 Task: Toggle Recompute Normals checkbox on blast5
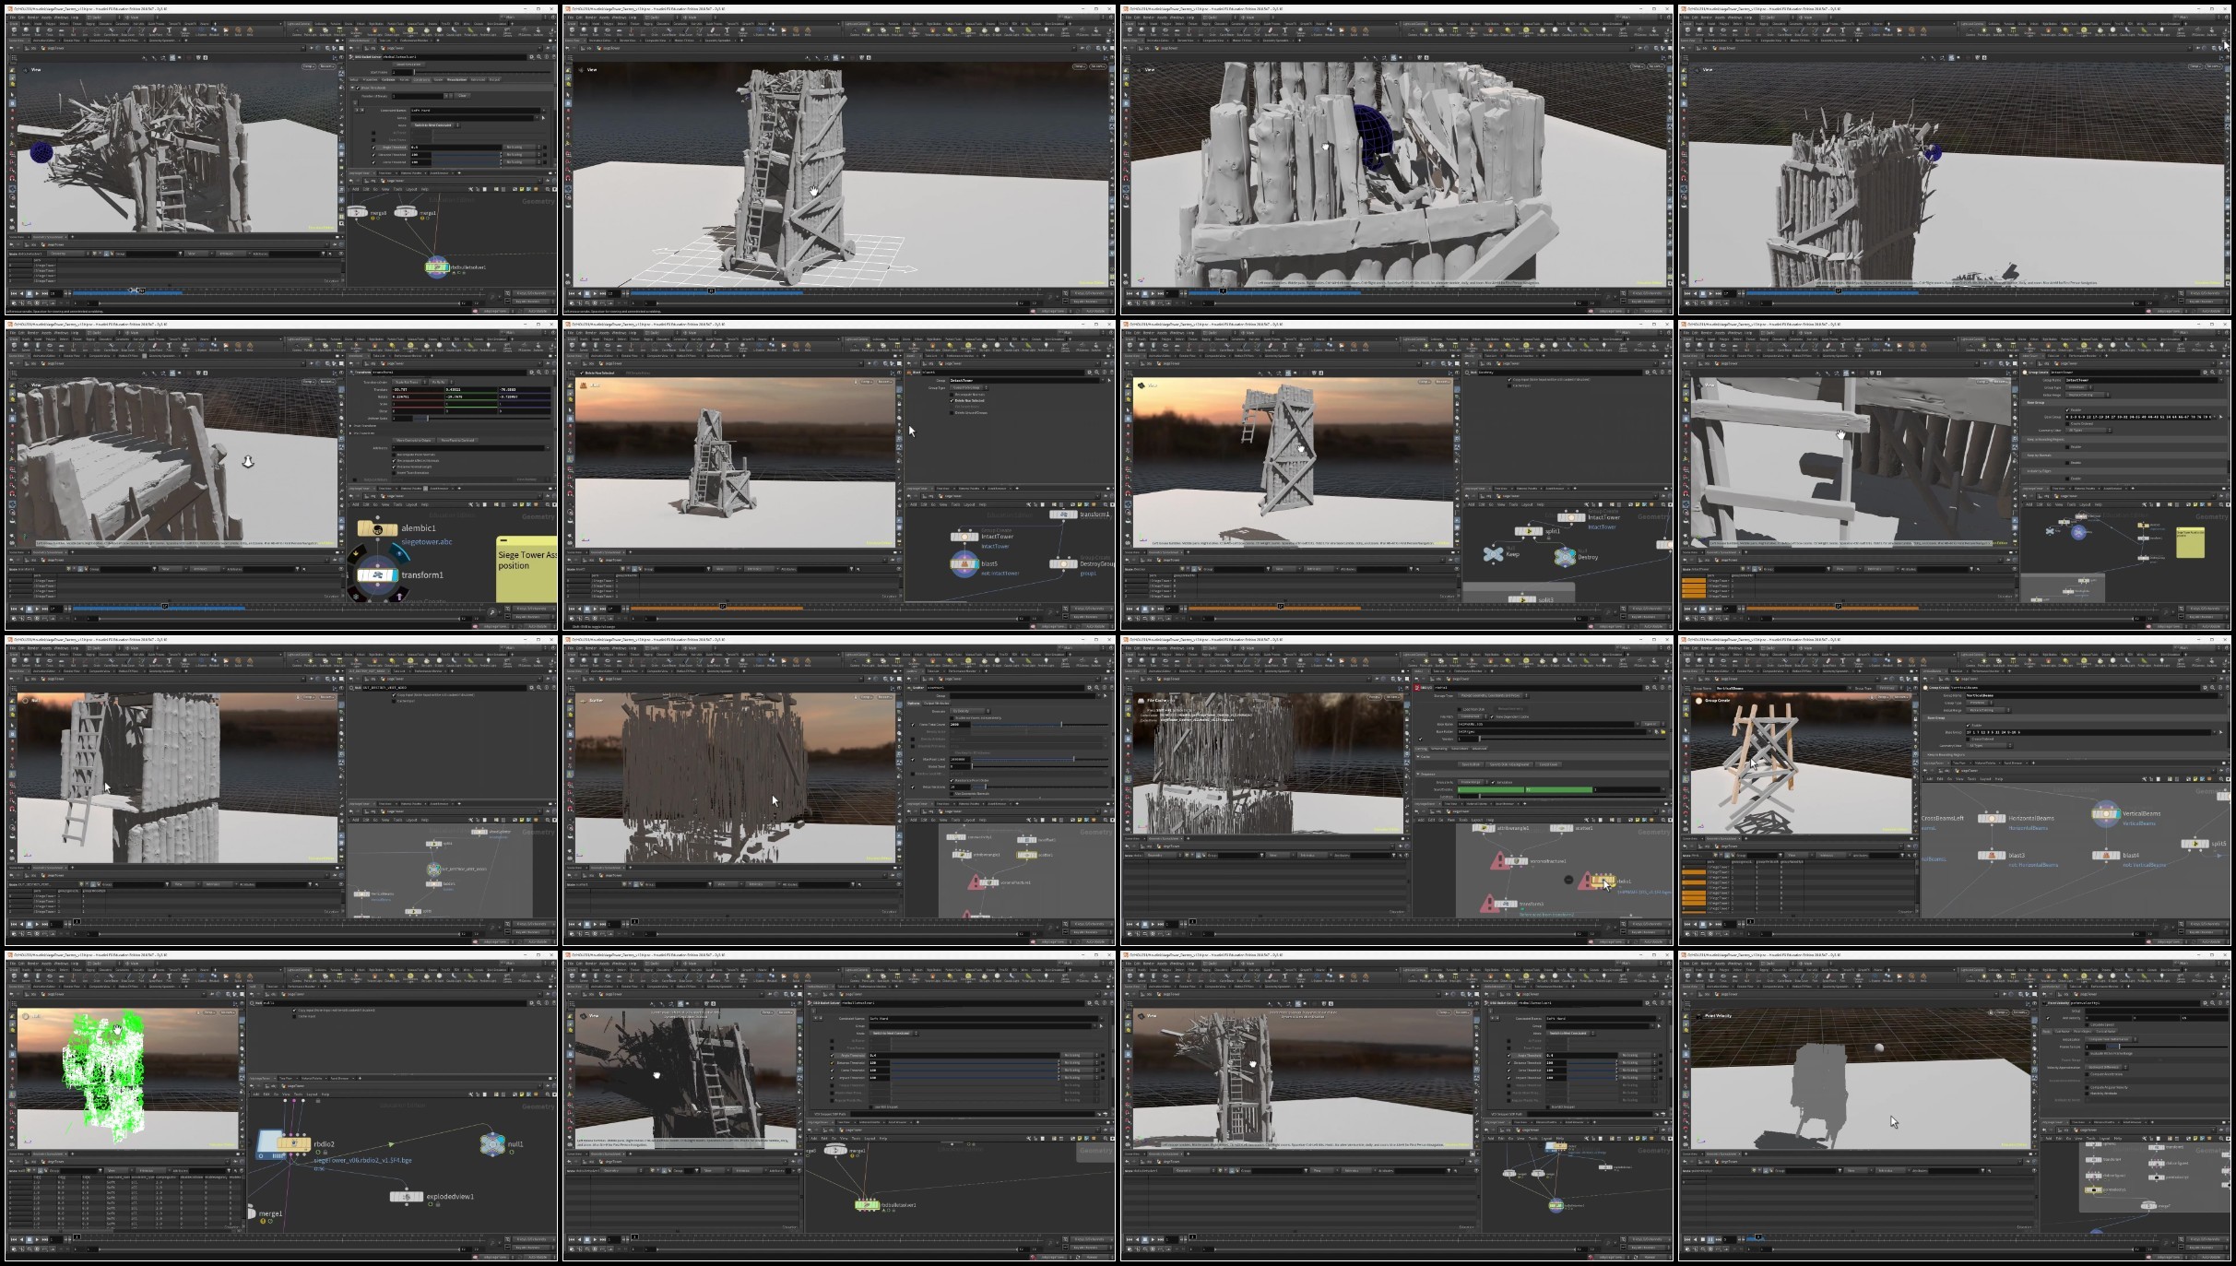(952, 395)
